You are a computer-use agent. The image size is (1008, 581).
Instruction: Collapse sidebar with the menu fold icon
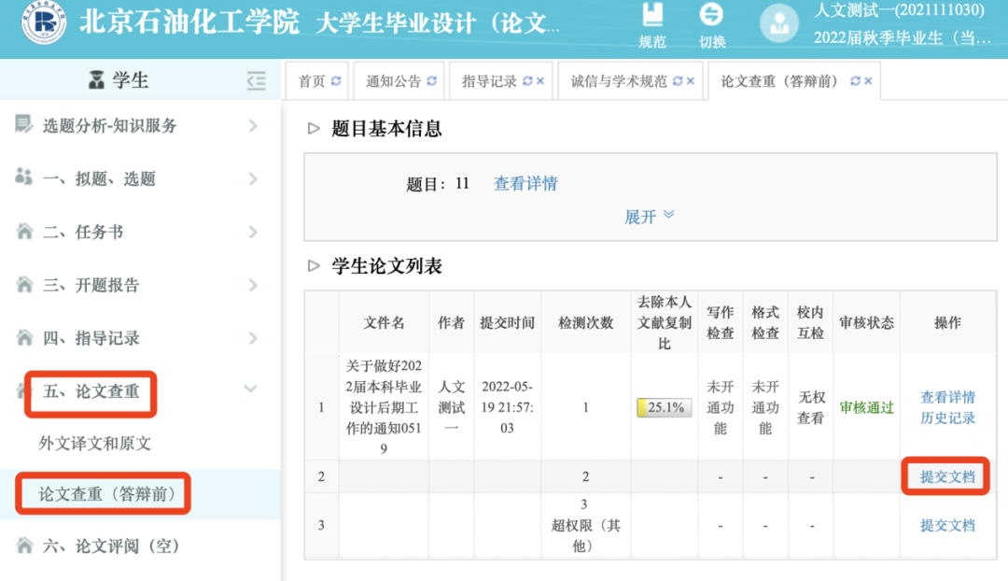click(256, 81)
